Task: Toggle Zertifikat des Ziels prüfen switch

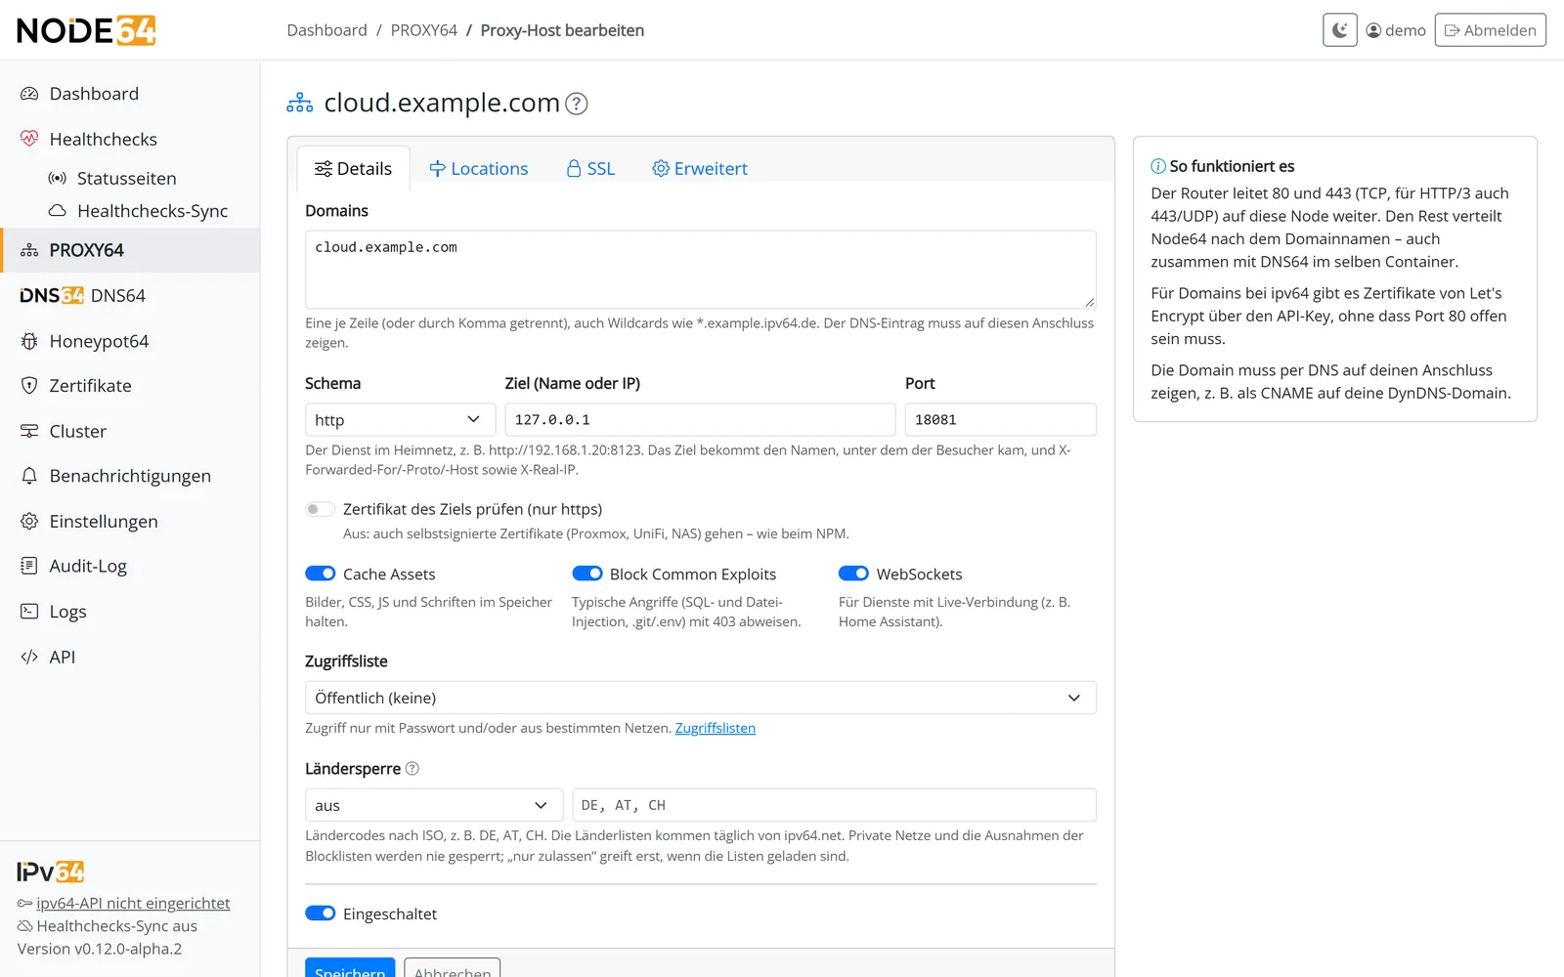Action: [320, 509]
